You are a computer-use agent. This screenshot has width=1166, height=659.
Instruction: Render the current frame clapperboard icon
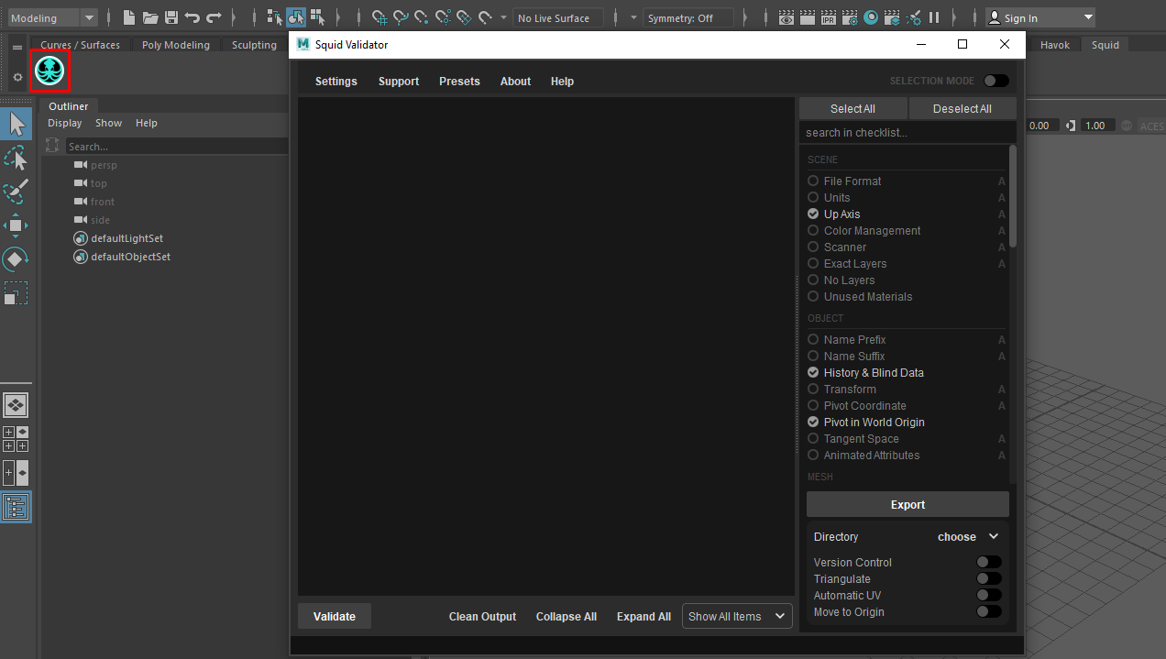pos(807,17)
